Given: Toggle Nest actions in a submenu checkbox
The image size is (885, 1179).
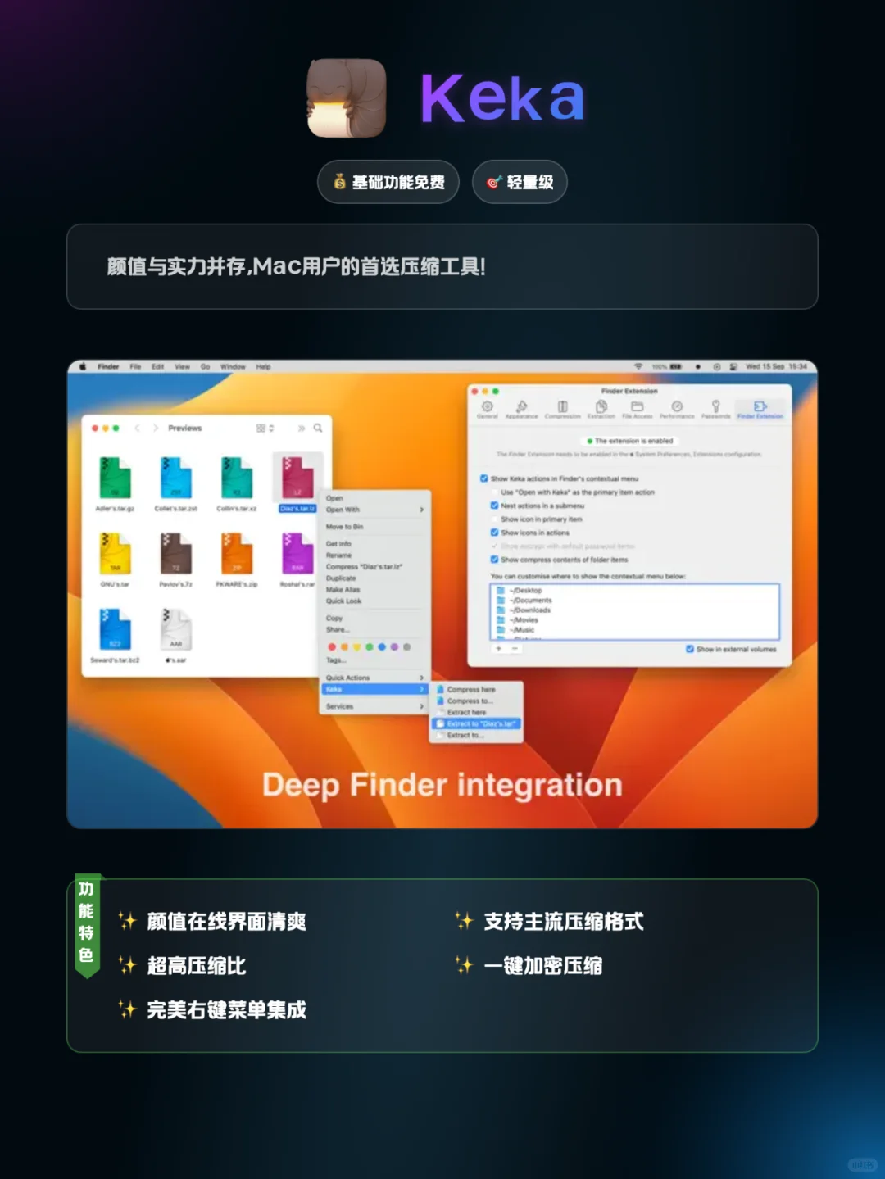Looking at the screenshot, I should (494, 506).
